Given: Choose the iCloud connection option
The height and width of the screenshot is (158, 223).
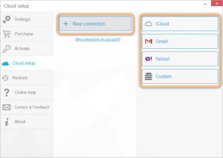Looking at the screenshot, I should point(180,24).
